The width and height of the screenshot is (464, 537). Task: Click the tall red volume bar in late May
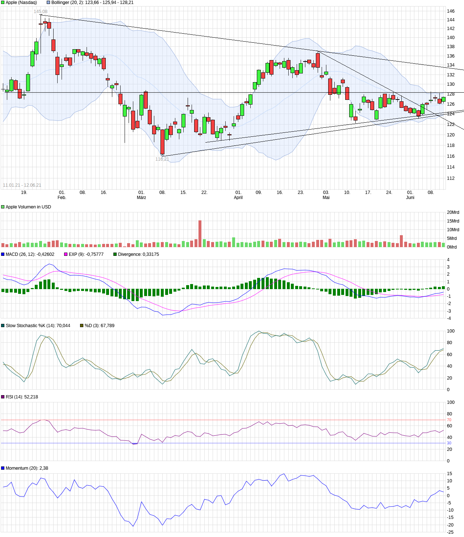tap(401, 241)
